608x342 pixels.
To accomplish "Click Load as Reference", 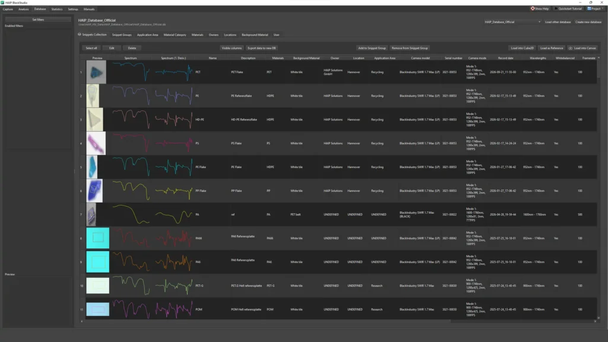I will pos(552,48).
